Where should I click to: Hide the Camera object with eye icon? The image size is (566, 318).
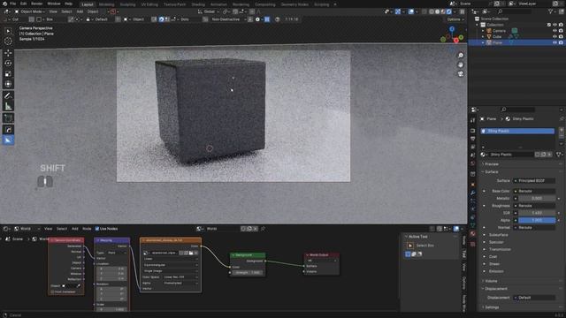pyautogui.click(x=555, y=31)
